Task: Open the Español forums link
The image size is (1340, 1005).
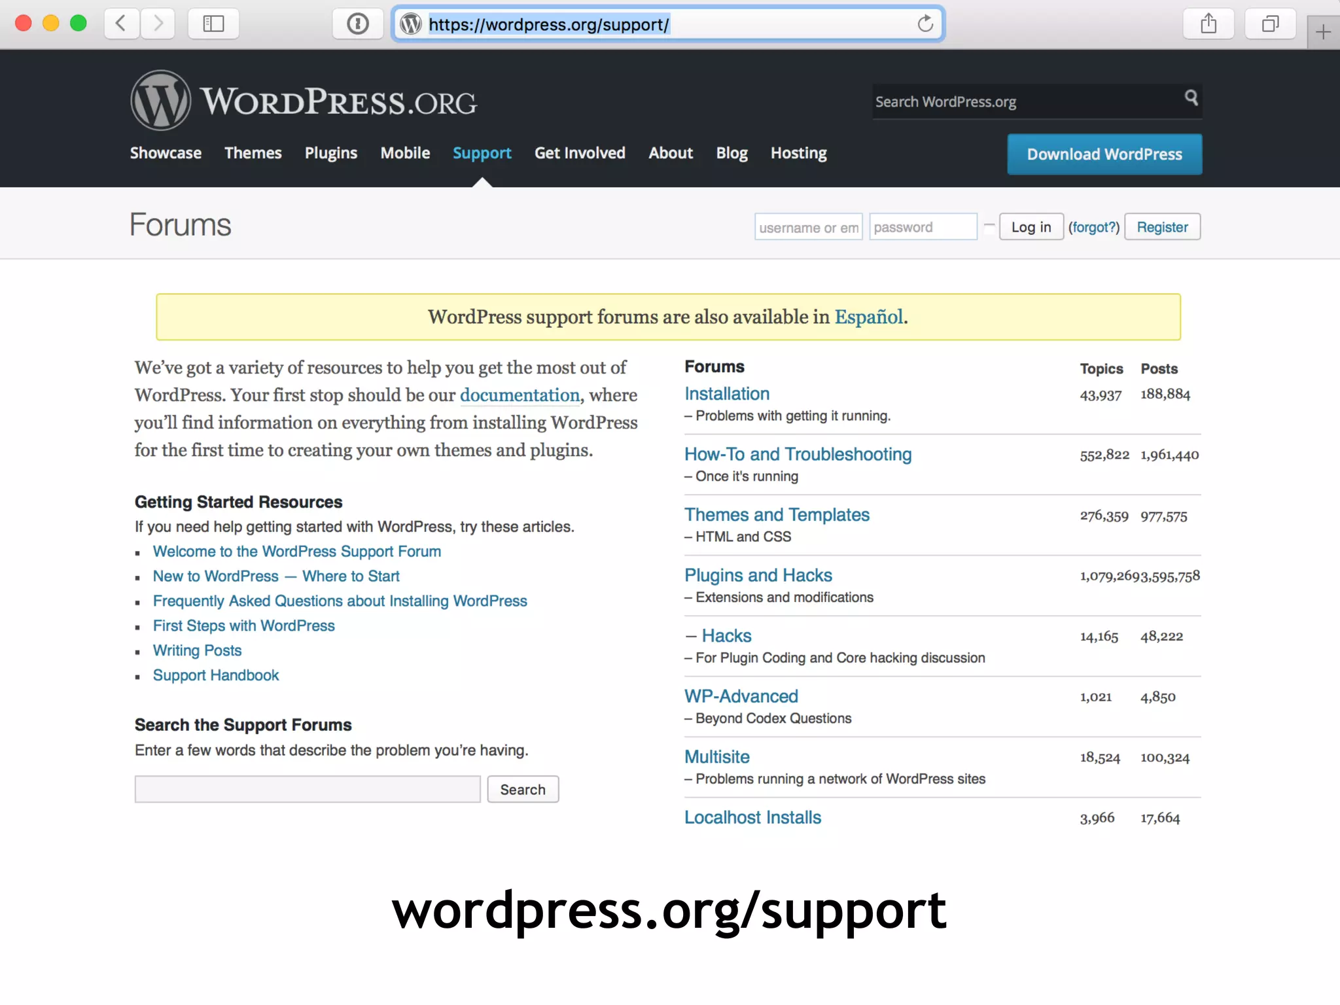Action: pyautogui.click(x=869, y=317)
